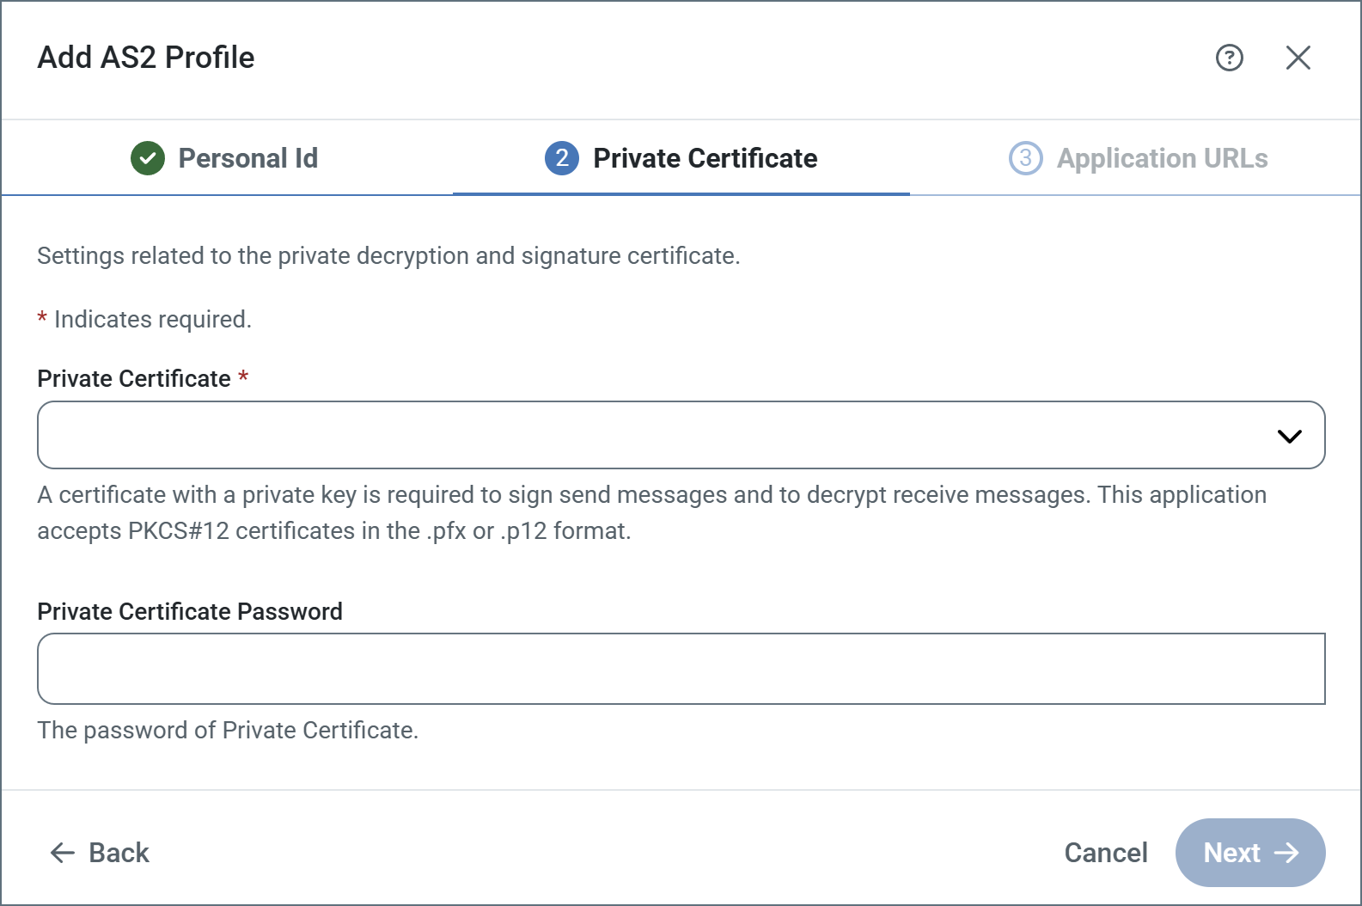The height and width of the screenshot is (906, 1362).
Task: Open the help question mark icon
Action: click(1229, 58)
